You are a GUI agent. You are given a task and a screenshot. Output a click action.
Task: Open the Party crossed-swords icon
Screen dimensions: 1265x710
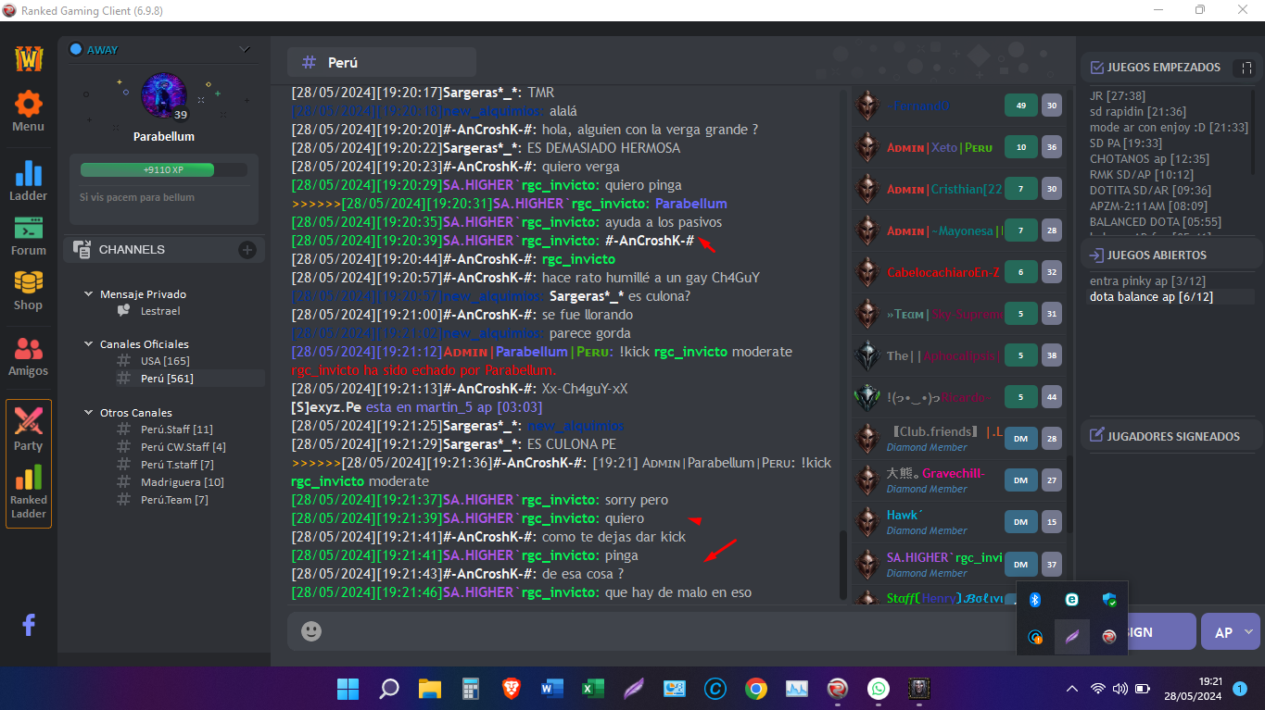pyautogui.click(x=29, y=429)
